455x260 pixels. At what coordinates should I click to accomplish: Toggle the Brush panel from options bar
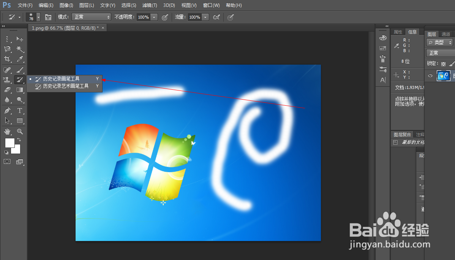(48, 17)
